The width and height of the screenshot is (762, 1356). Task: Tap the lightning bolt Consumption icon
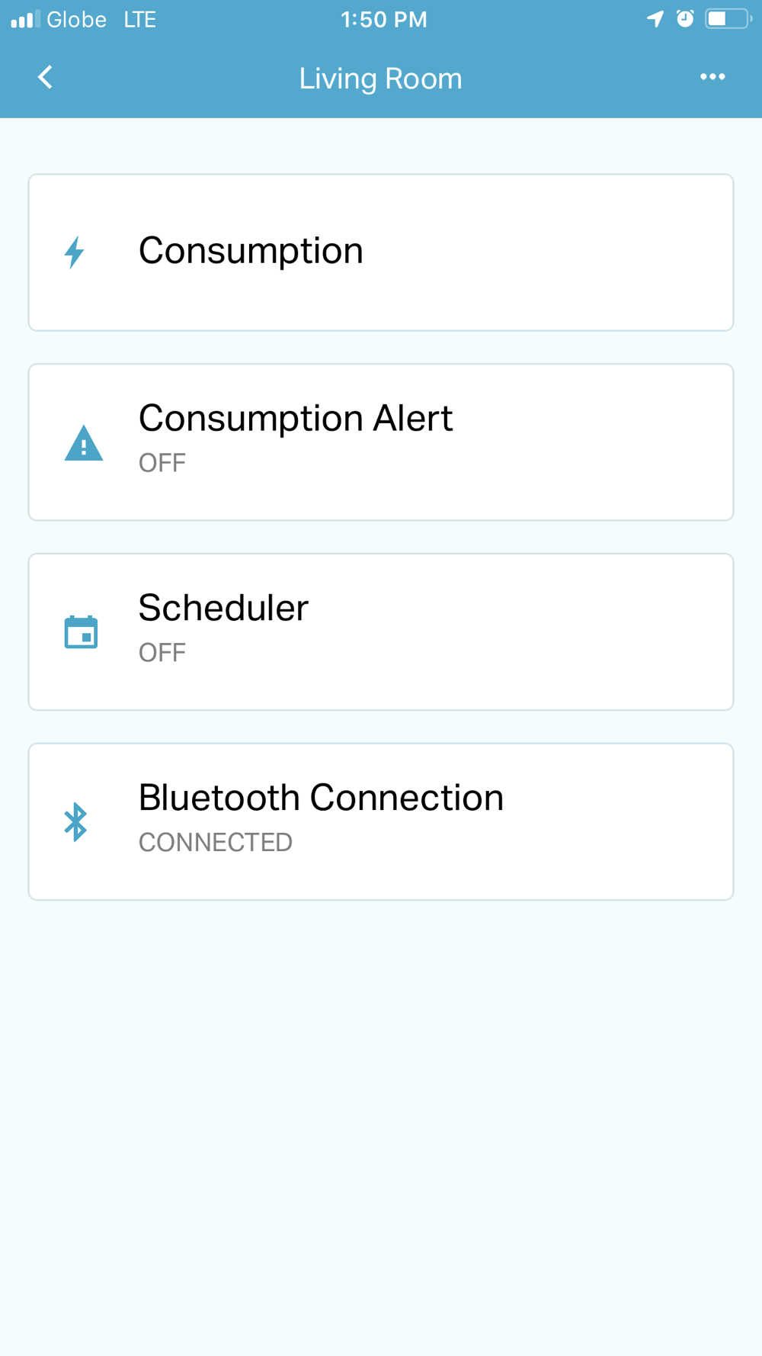pyautogui.click(x=74, y=252)
